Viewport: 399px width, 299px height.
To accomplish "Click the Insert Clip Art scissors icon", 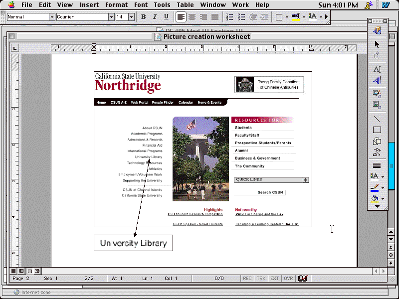I will click(x=377, y=94).
